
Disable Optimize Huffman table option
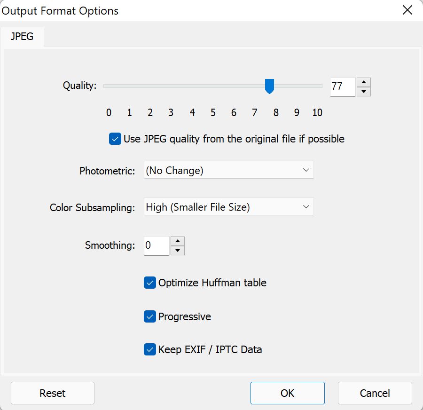click(x=150, y=283)
